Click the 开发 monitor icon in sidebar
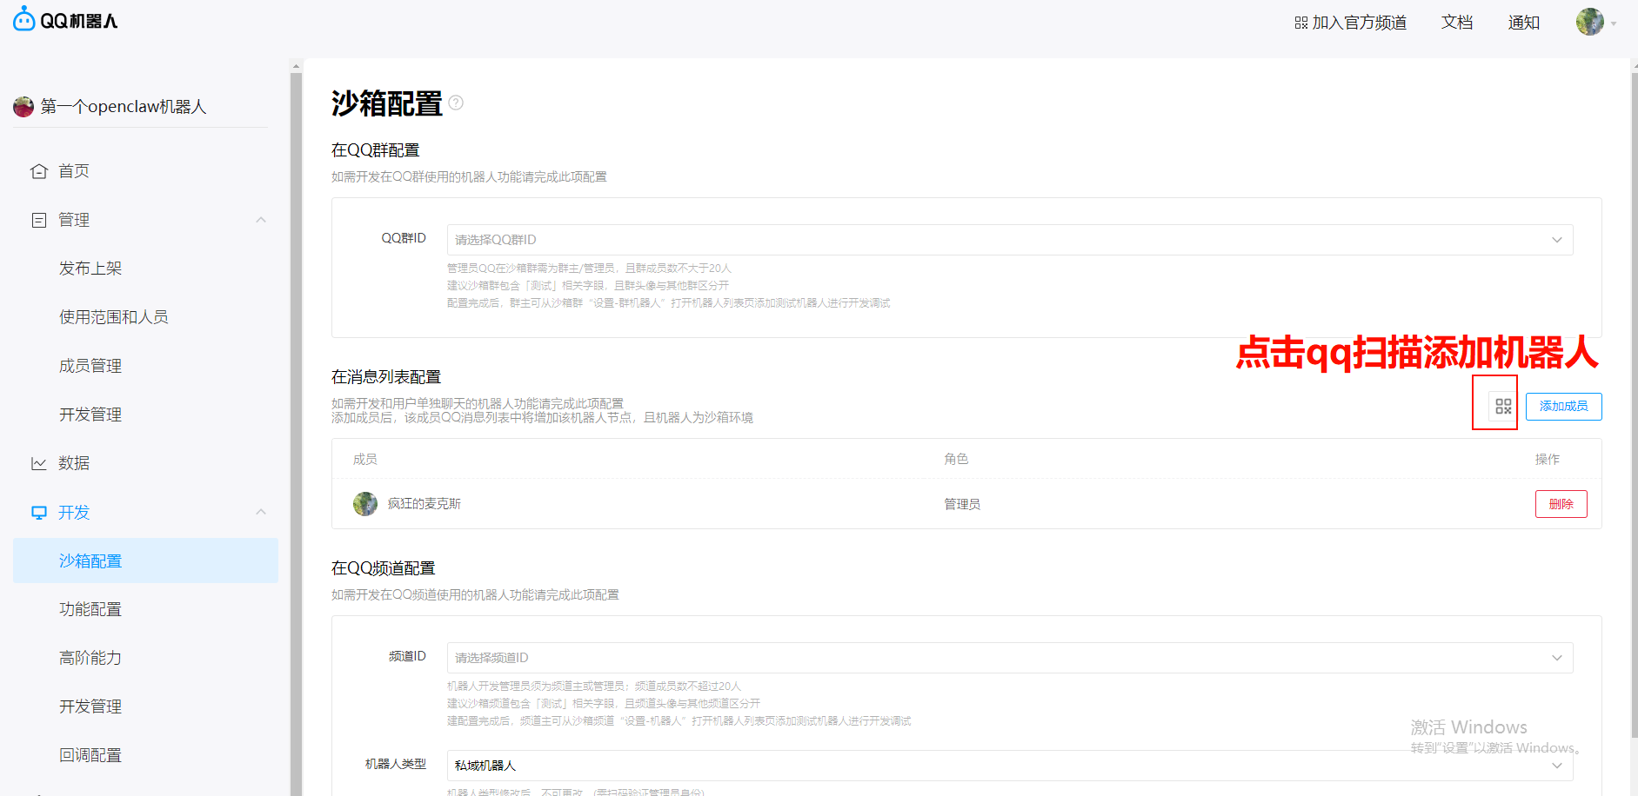The width and height of the screenshot is (1638, 796). [38, 512]
